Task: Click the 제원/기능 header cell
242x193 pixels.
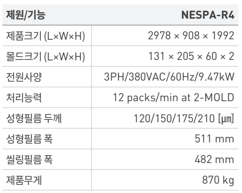Action: tap(26, 15)
